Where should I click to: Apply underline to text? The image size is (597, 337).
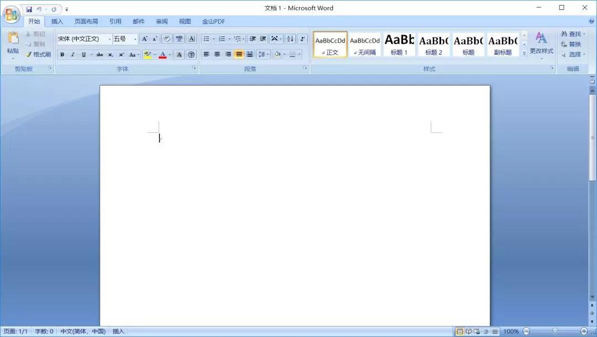click(x=83, y=54)
